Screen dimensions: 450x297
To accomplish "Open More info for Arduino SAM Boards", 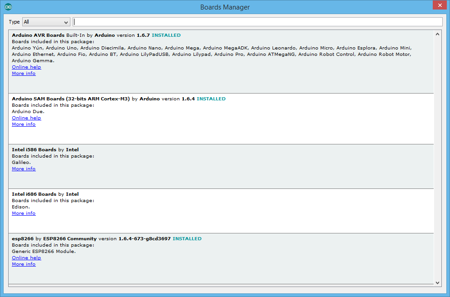I will (x=24, y=124).
